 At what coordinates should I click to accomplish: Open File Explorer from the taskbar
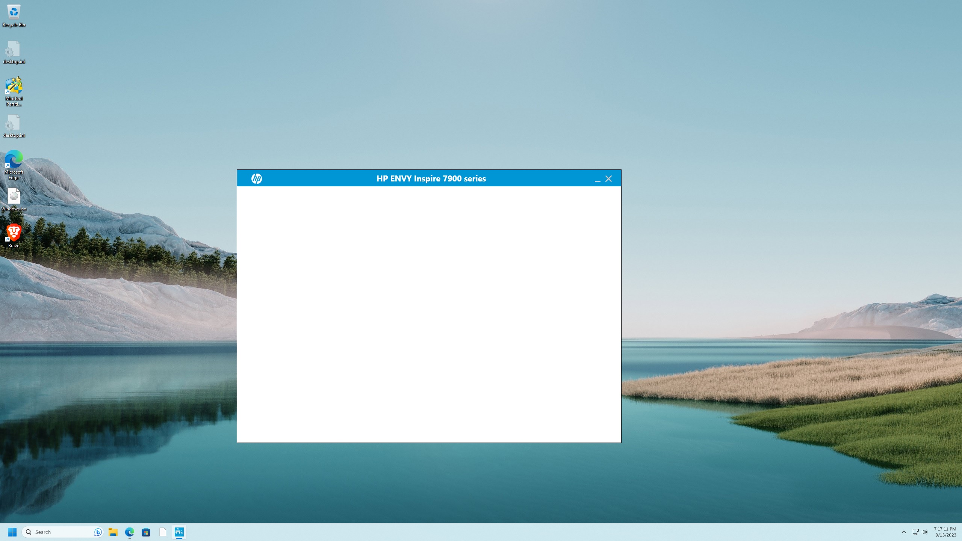tap(113, 532)
